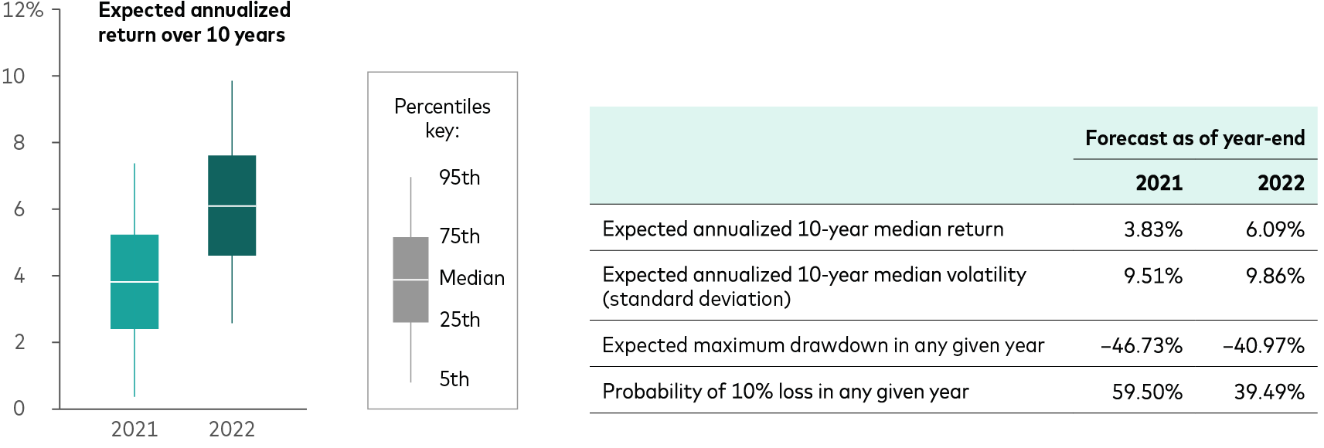
Task: Select the 9.86% median volatility value
Action: pyautogui.click(x=1275, y=276)
